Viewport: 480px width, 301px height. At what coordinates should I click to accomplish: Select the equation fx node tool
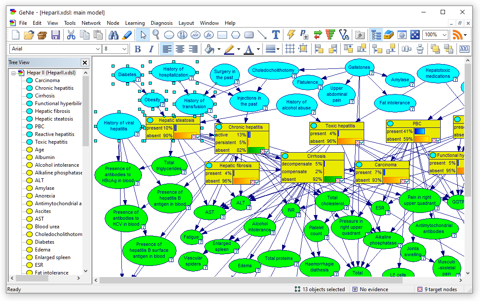(x=209, y=35)
